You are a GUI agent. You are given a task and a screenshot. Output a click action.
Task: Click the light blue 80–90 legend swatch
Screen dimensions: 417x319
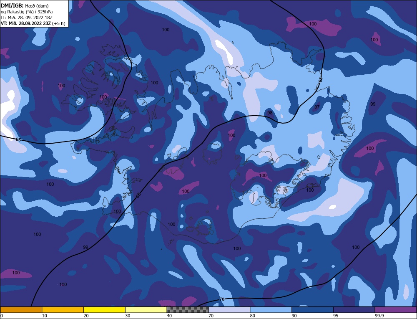[271, 310]
